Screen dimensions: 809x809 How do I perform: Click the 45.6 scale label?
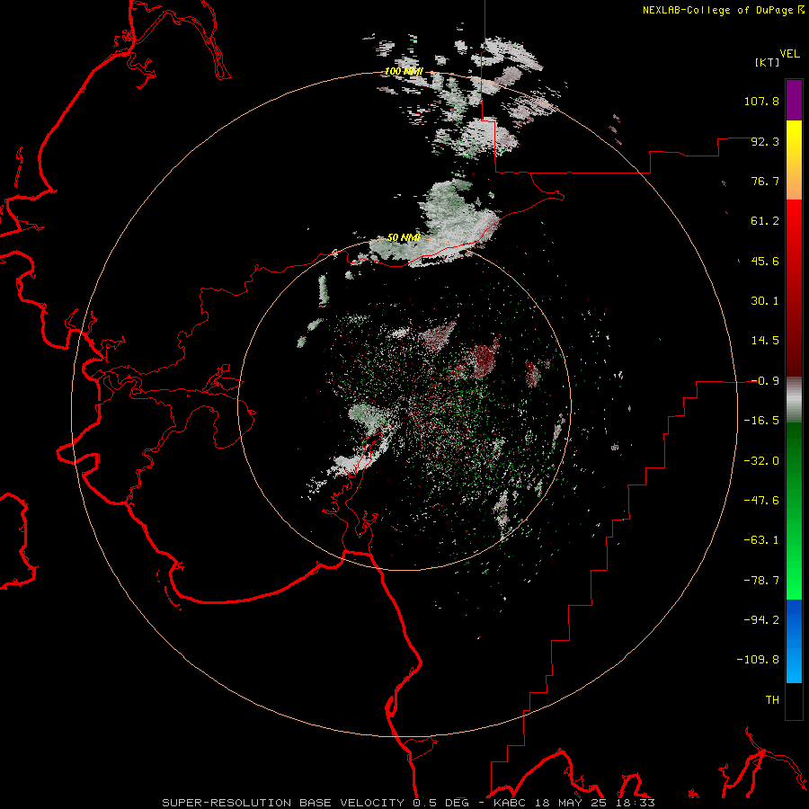pos(765,261)
